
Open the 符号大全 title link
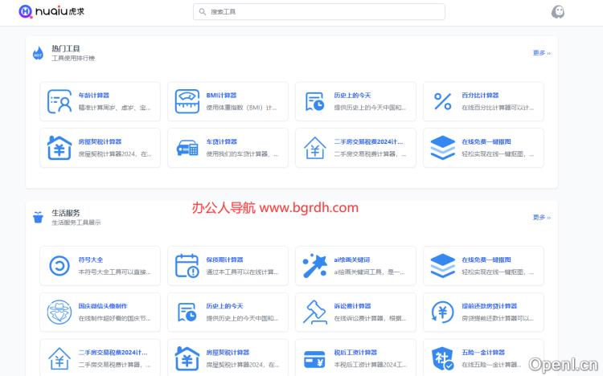[x=91, y=260]
